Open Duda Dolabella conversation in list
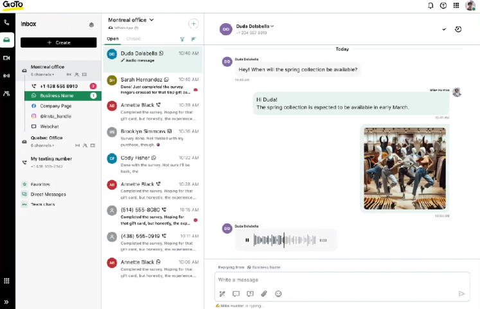Viewport: 480px width, 309px height. tap(153, 58)
